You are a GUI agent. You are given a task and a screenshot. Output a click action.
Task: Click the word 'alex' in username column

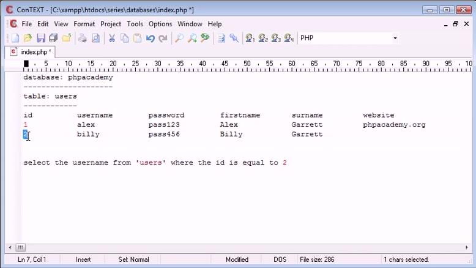tap(86, 125)
